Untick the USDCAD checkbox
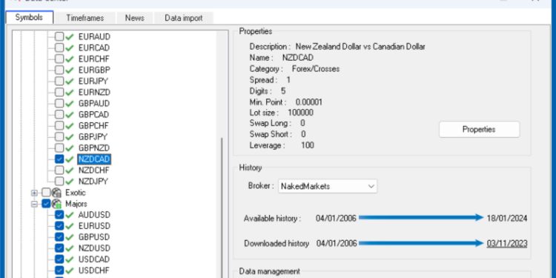Viewport: 556px width, 278px height. pos(59,259)
